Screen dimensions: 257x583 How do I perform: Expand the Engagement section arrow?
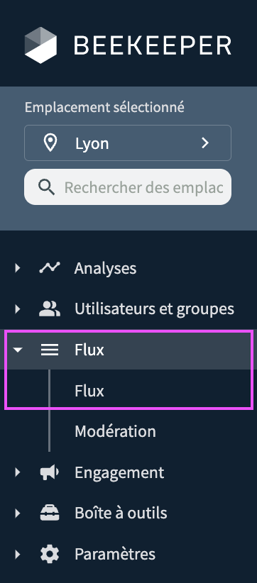click(17, 472)
